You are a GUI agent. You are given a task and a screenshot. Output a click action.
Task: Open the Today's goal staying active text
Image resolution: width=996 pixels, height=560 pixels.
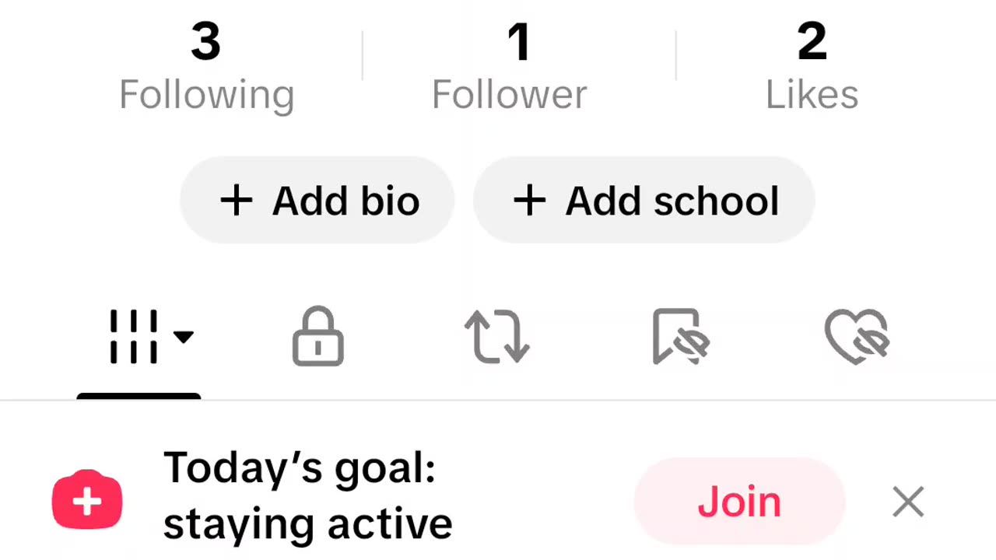pos(307,496)
